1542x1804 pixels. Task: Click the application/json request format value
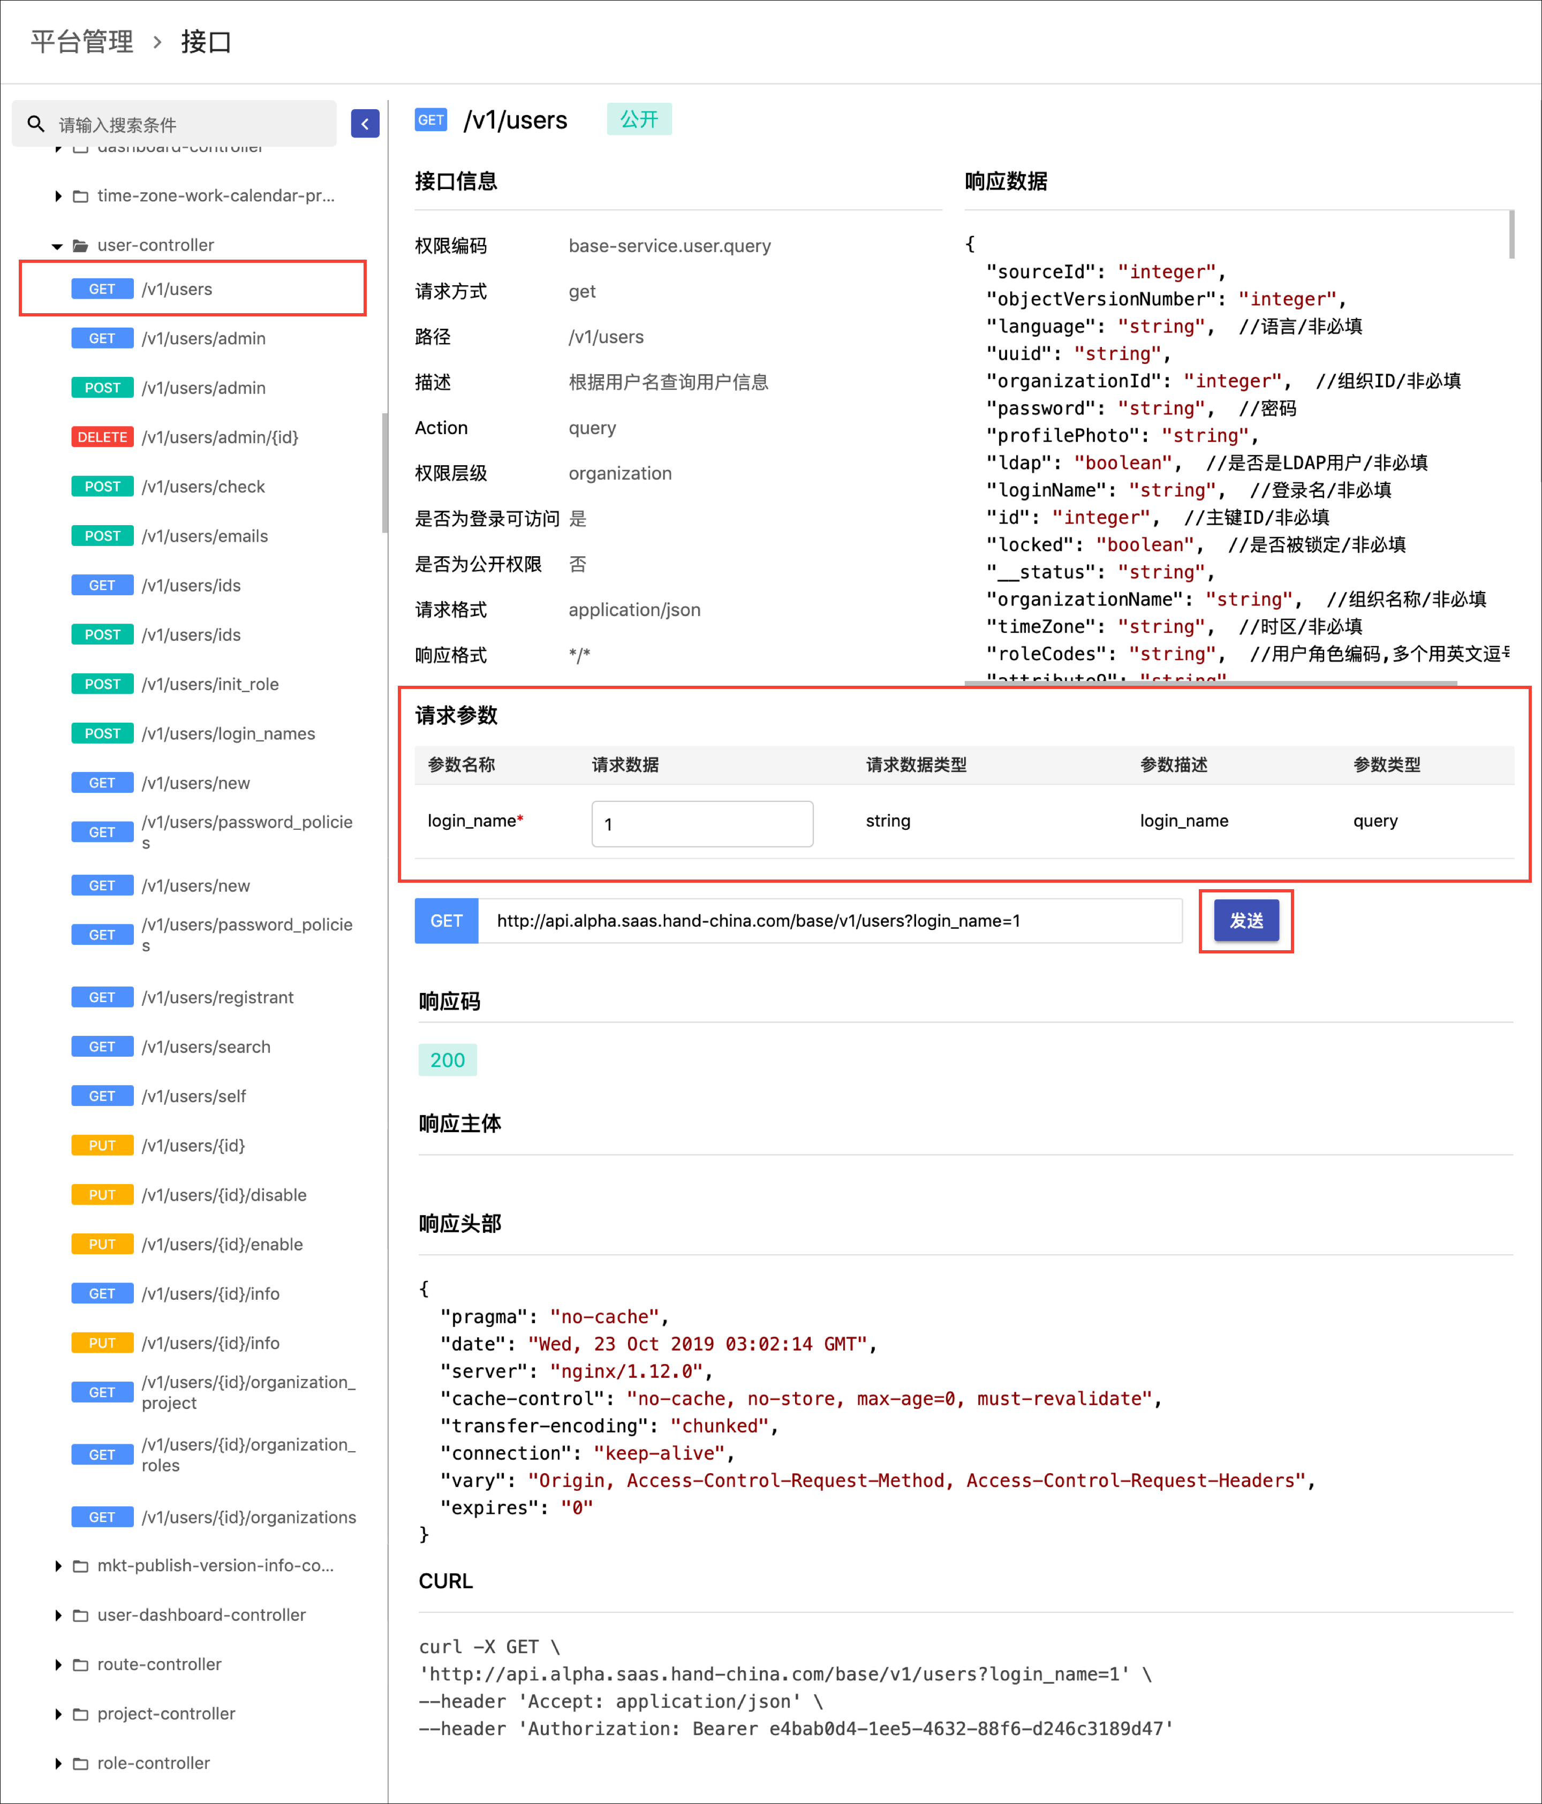[x=634, y=610]
